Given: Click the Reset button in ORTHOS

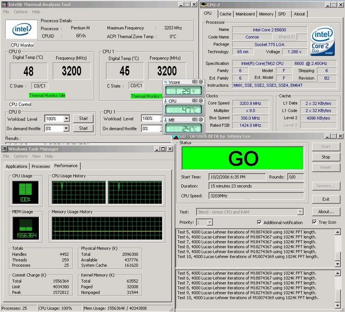Looking at the screenshot, I should [326, 167].
